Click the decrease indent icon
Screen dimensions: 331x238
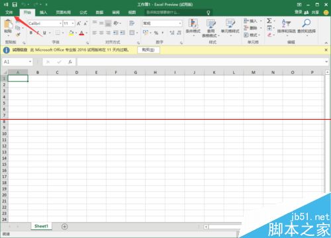click(116, 33)
